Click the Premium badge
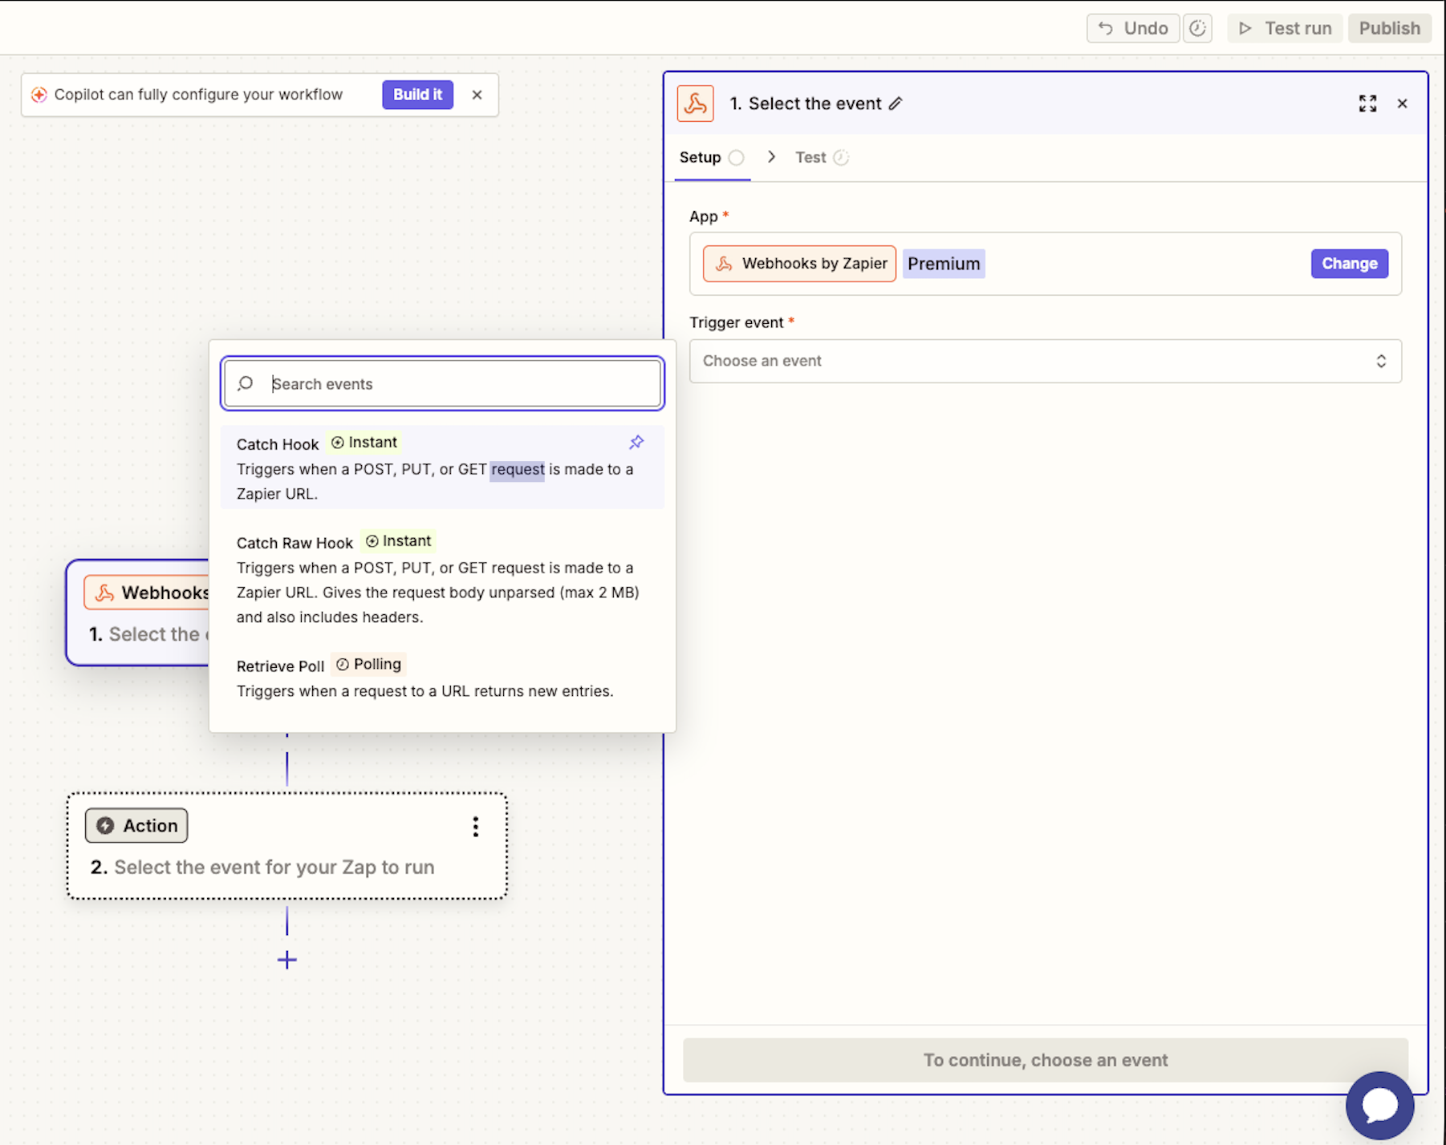The width and height of the screenshot is (1446, 1145). pos(944,264)
